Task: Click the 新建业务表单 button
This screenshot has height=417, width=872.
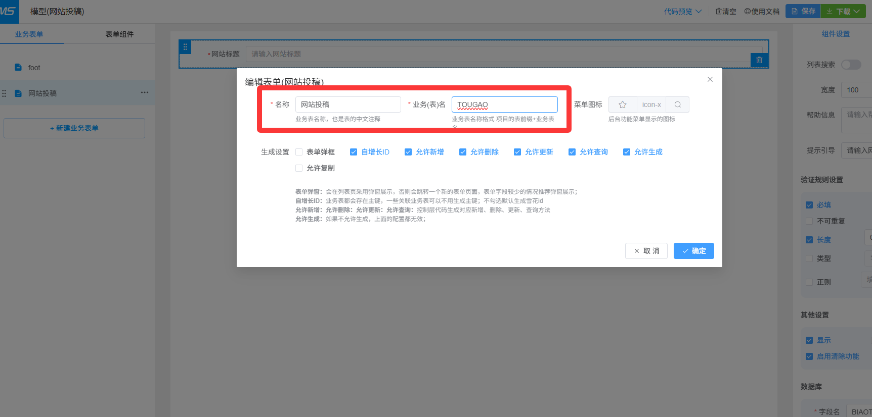Action: (74, 128)
